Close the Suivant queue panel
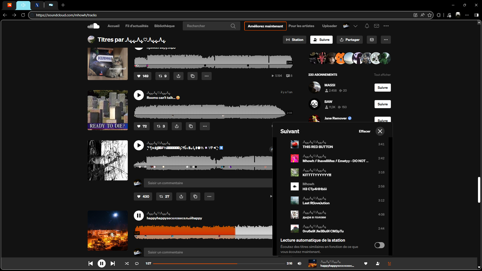The image size is (482, 271). 380,131
